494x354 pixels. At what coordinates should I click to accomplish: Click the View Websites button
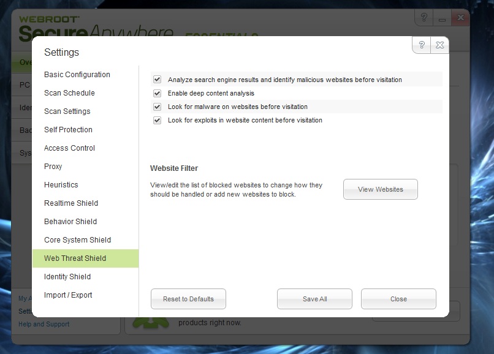point(380,189)
